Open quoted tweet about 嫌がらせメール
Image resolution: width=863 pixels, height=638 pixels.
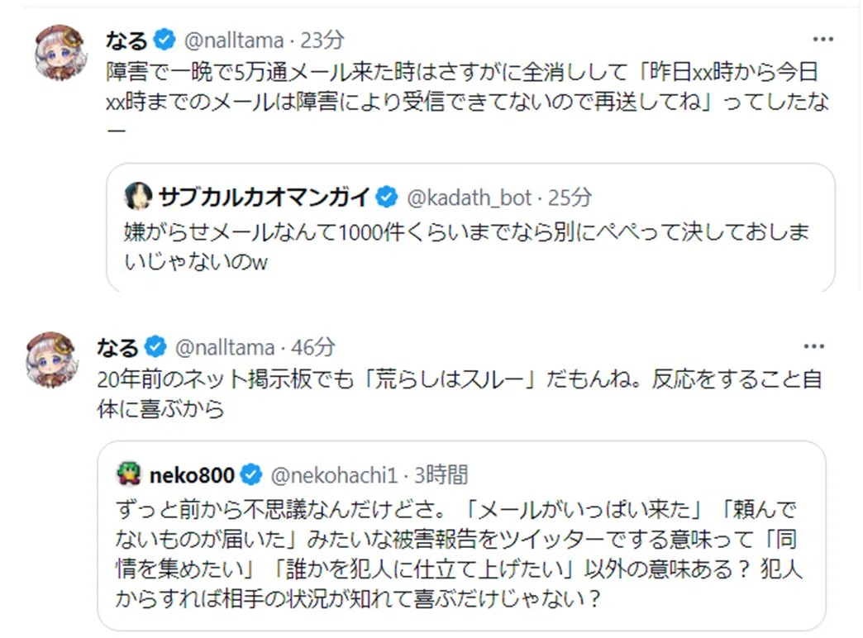coord(470,227)
